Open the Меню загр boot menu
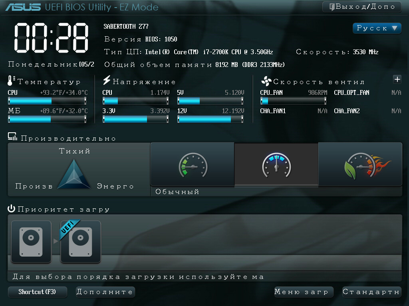The image size is (409, 306). click(x=304, y=292)
